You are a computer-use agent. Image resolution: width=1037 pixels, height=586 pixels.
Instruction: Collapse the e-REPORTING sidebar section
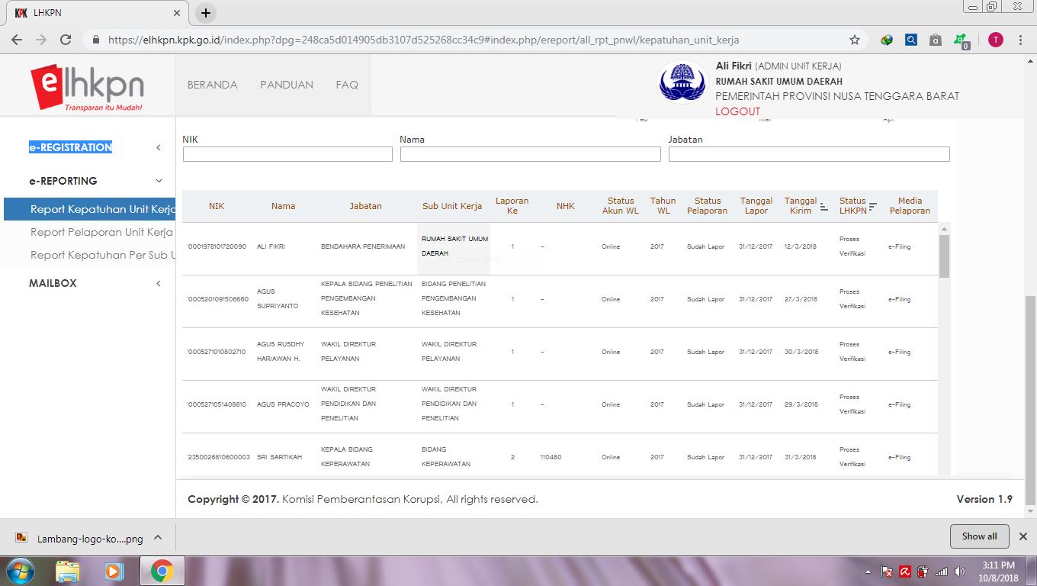tap(159, 181)
